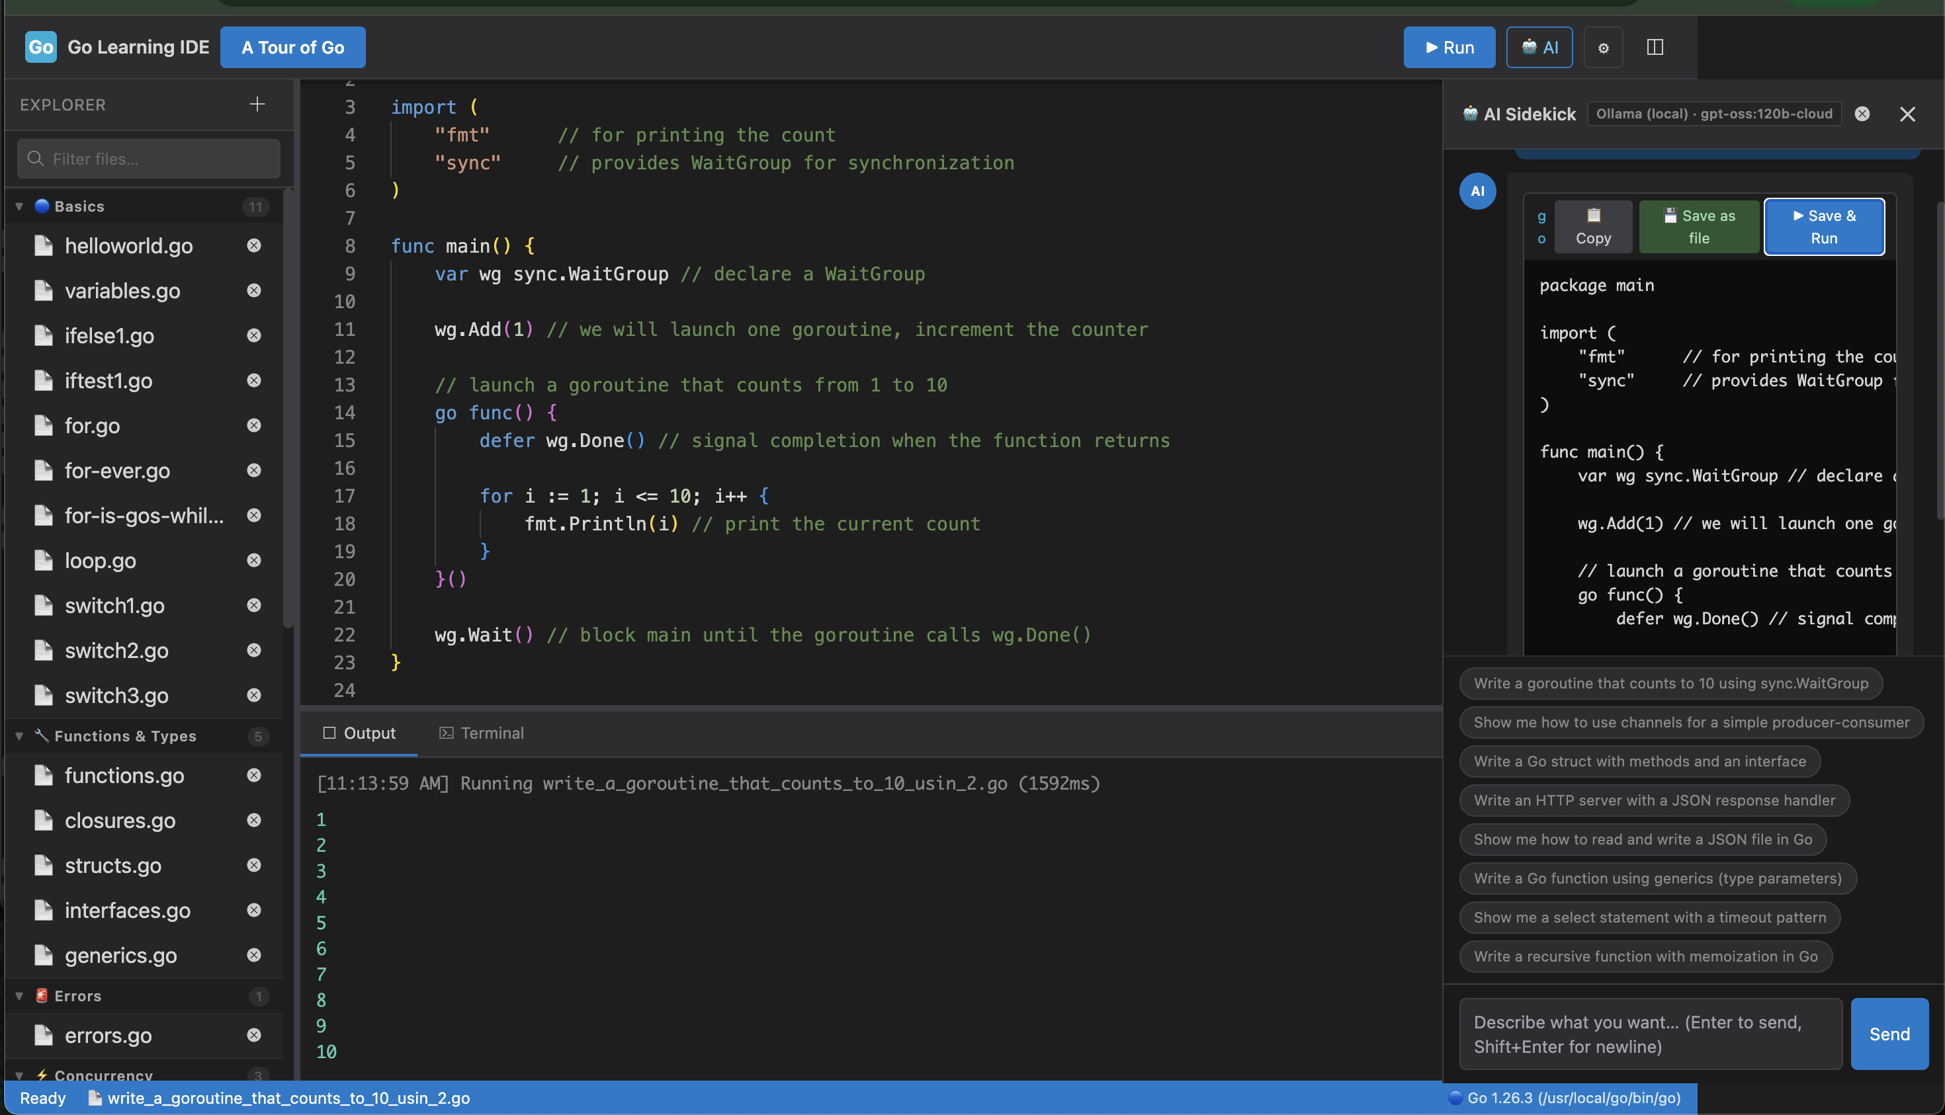1945x1115 pixels.
Task: Remove for.go with its x icon
Action: point(254,425)
